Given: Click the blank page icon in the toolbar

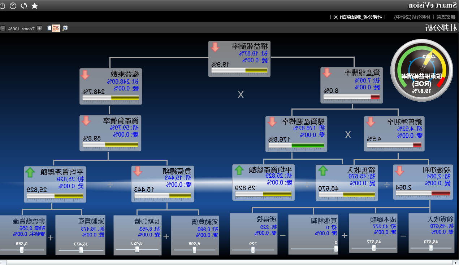Looking at the screenshot, I should pos(49,28).
